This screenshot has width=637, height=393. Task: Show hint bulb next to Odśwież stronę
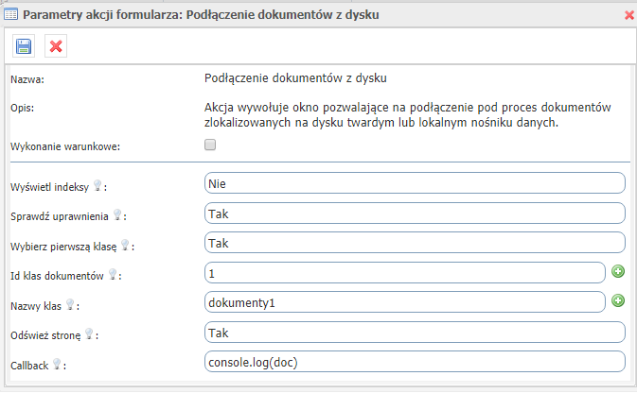tap(89, 334)
